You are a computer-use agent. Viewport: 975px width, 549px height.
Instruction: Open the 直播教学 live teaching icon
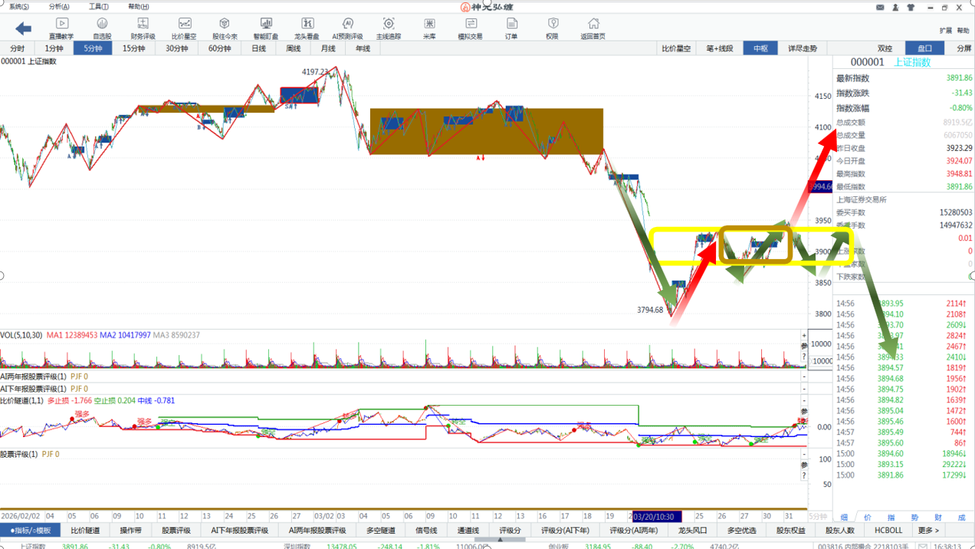coord(61,28)
